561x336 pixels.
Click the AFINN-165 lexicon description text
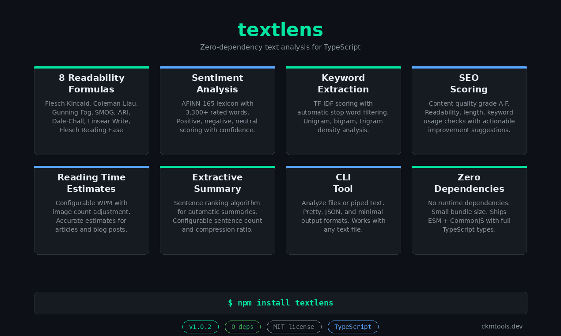click(x=217, y=117)
